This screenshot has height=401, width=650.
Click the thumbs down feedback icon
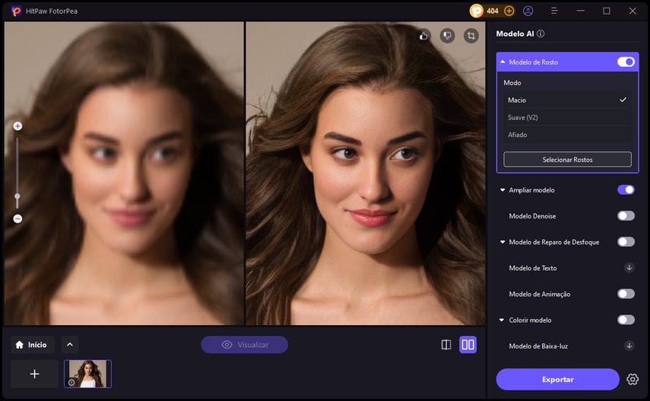(448, 35)
